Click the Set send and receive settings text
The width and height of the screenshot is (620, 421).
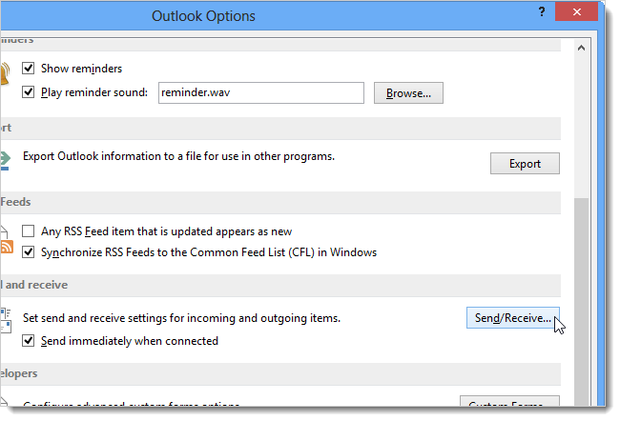pos(181,318)
